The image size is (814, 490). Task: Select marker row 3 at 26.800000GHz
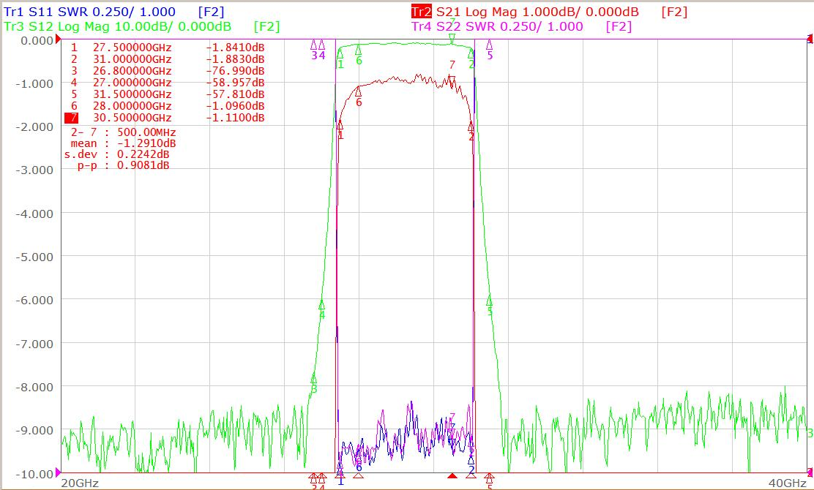167,71
